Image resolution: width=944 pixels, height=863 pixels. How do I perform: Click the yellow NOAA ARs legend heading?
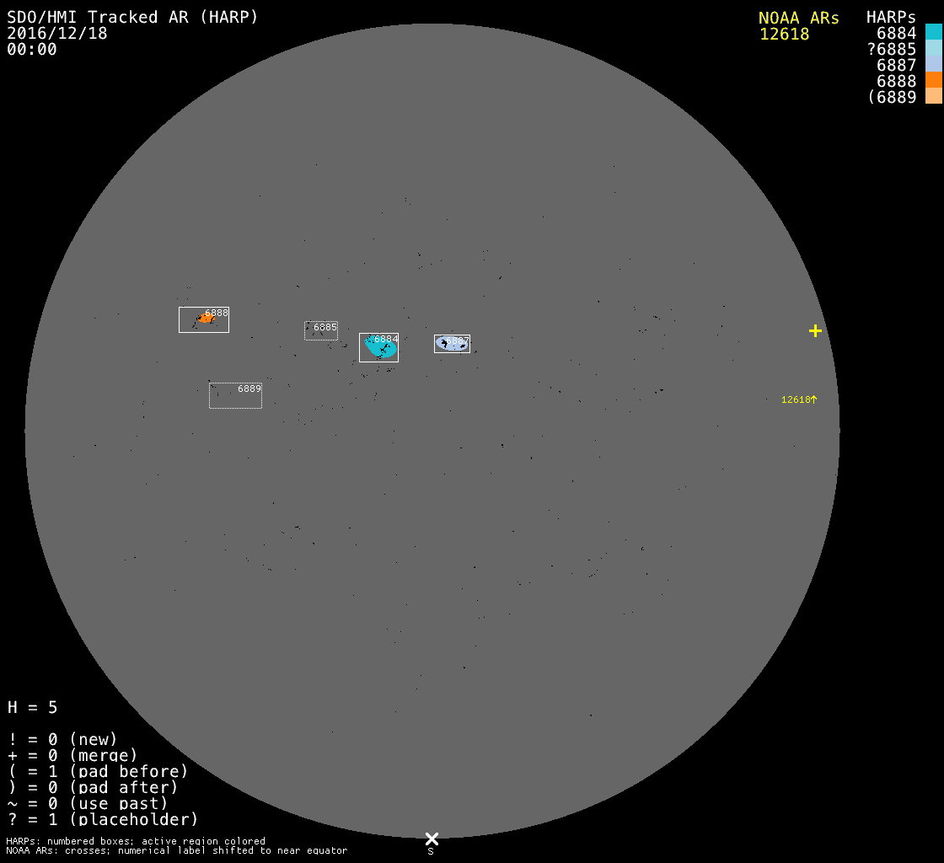click(798, 18)
